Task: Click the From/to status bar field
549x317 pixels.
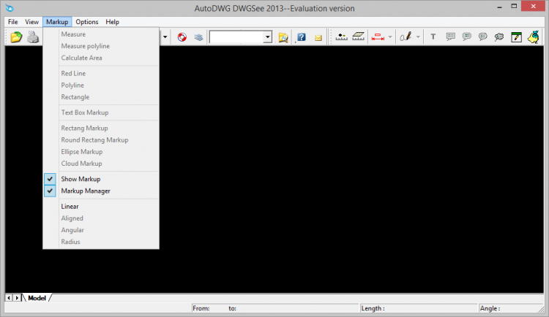Action: click(x=275, y=308)
